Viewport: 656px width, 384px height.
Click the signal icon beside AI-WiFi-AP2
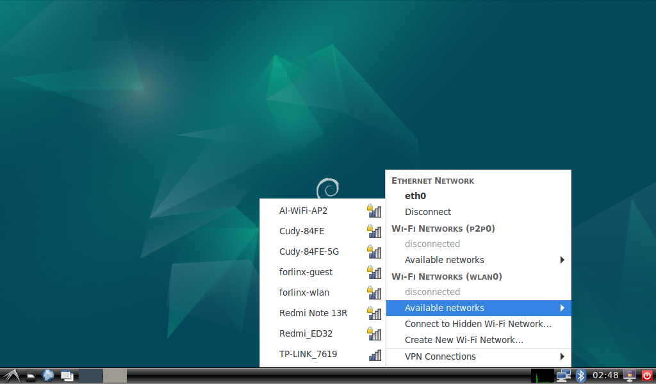pos(374,211)
